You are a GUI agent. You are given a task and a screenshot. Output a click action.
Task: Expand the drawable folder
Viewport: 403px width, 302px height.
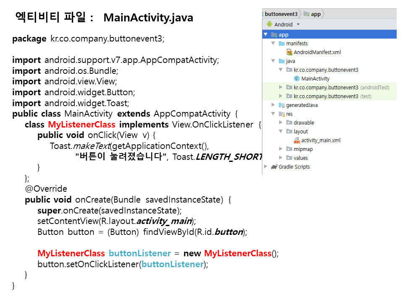[x=281, y=123]
